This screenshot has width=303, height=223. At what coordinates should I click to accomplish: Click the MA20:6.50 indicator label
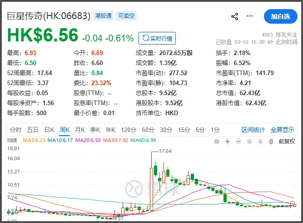pos(88,140)
